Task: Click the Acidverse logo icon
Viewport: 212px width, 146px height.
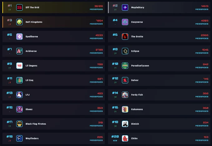Action: (19, 51)
